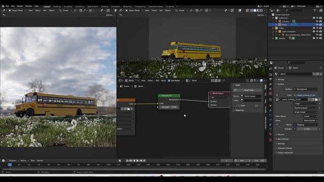The image size is (324, 182).
Task: Click the Vector Mapping link button
Action: [x=306, y=125]
